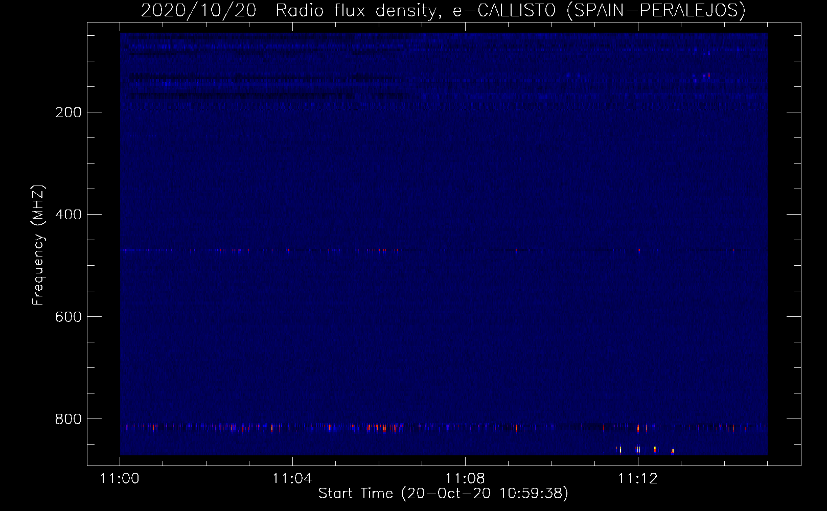The image size is (827, 511).
Task: Click the 11:08 time tick label
Action: 465,479
